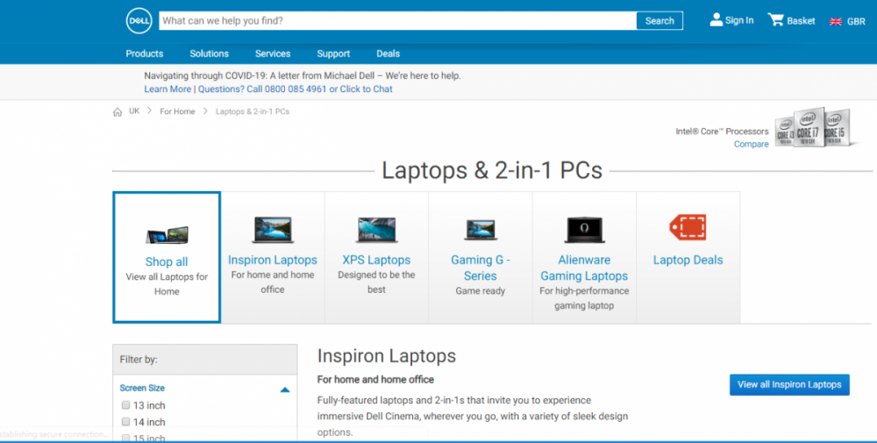Click the XPS Laptops image

coord(376,229)
